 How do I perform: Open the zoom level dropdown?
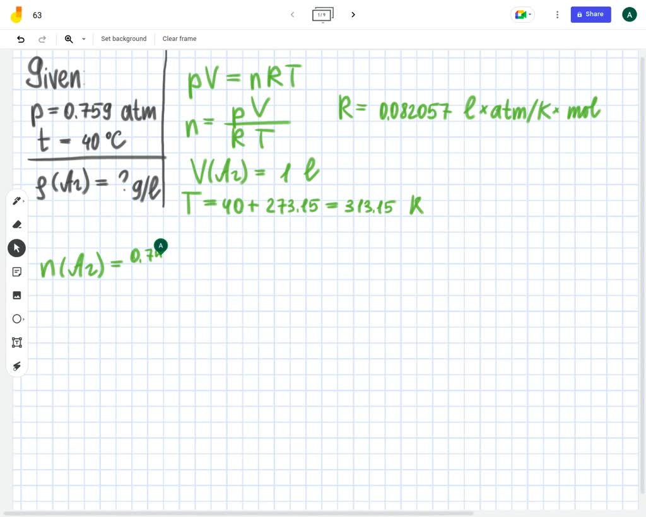[83, 38]
